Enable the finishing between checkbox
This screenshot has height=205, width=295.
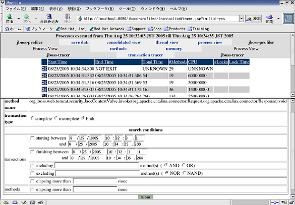point(33,152)
